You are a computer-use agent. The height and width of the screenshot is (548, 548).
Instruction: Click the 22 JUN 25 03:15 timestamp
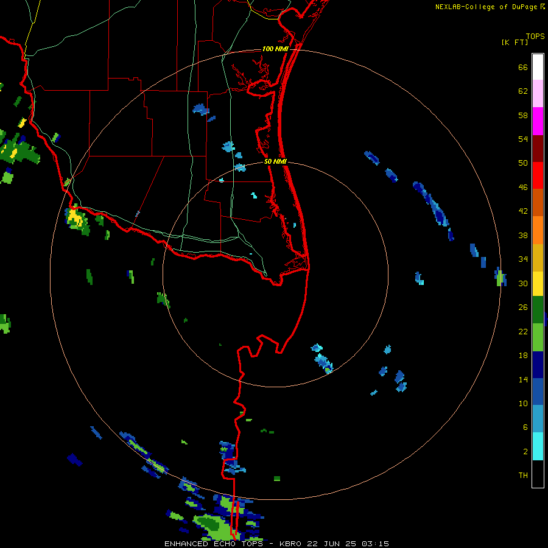pos(348,544)
